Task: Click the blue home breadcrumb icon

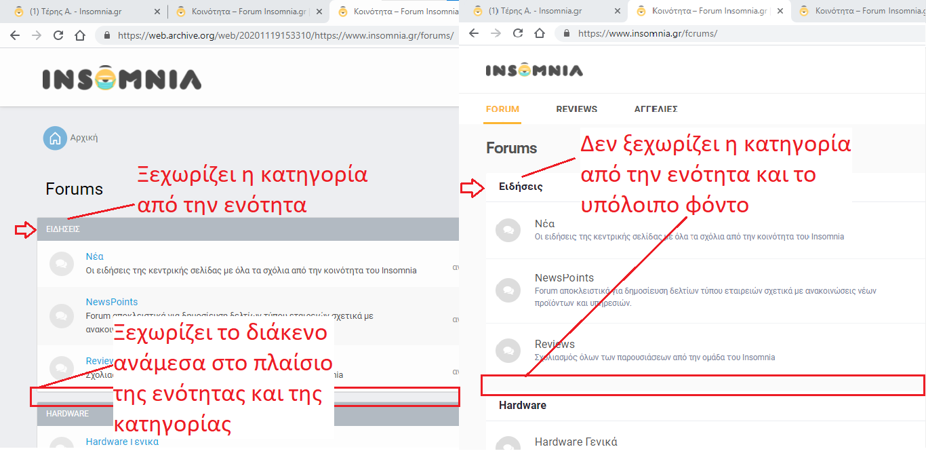Action: (x=55, y=138)
